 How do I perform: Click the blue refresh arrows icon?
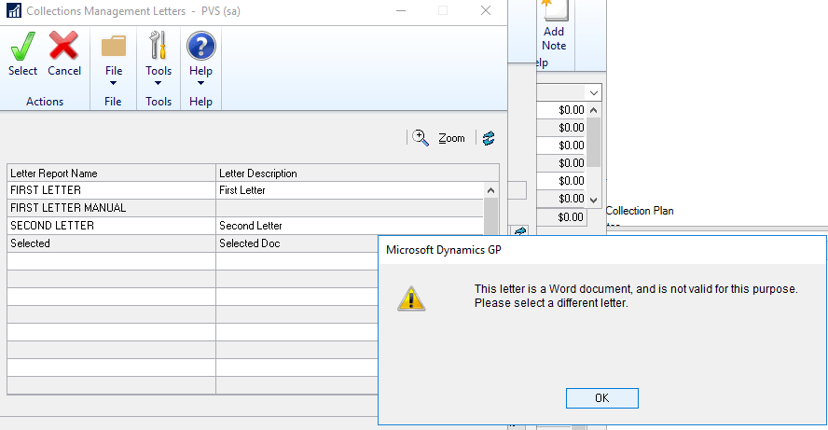(x=489, y=138)
